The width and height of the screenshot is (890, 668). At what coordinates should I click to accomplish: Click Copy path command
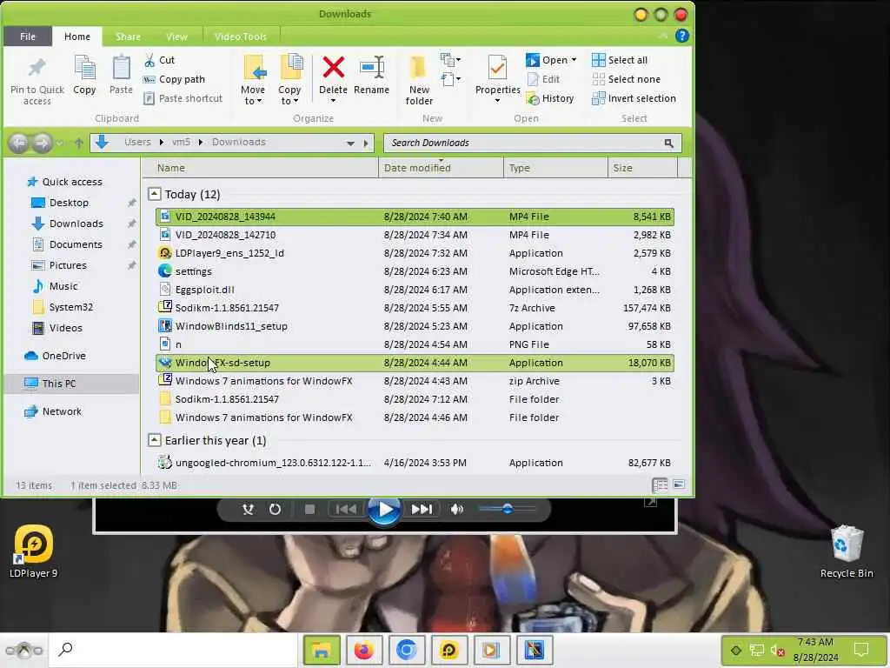click(174, 79)
